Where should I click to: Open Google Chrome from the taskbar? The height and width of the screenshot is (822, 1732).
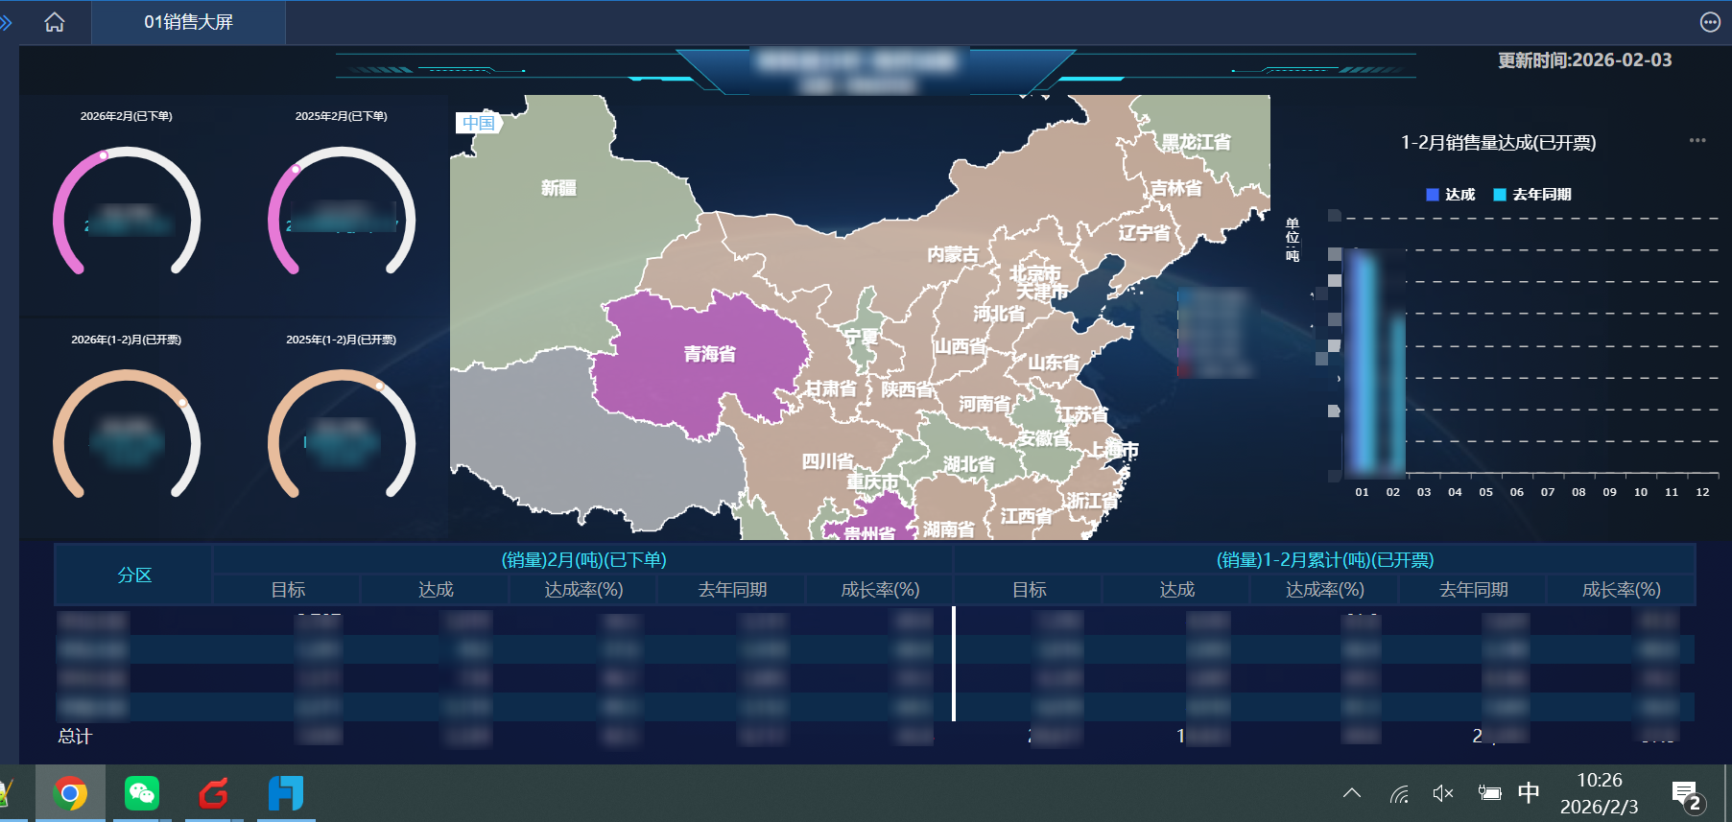click(x=70, y=793)
